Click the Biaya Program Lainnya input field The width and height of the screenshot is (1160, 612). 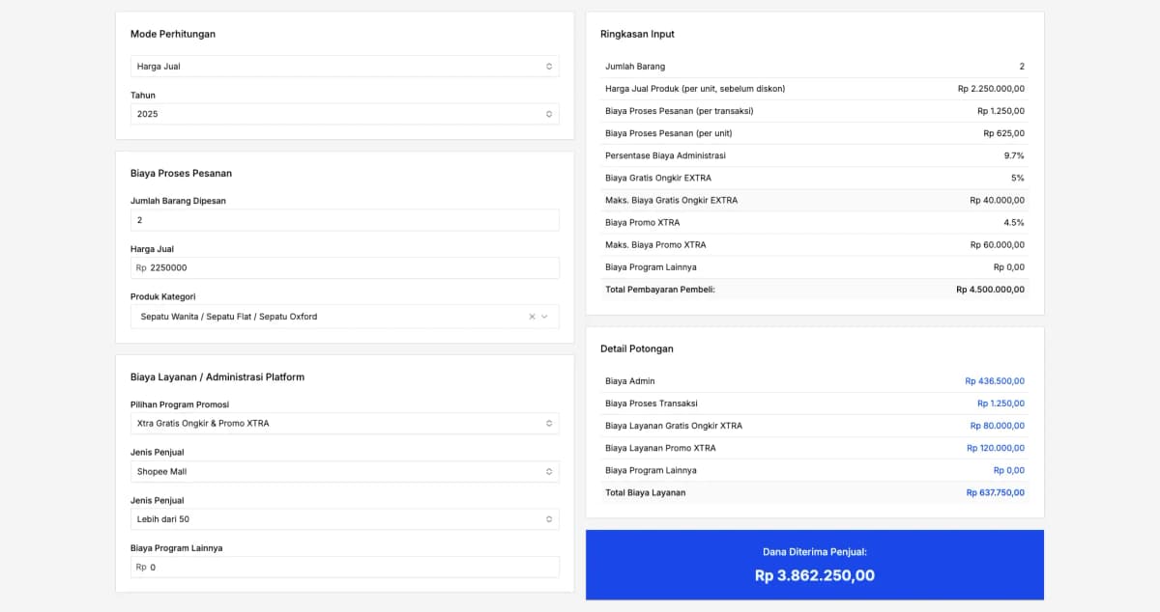[x=344, y=567]
